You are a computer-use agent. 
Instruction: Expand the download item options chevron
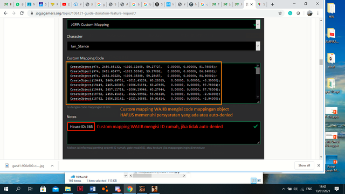tap(52, 166)
